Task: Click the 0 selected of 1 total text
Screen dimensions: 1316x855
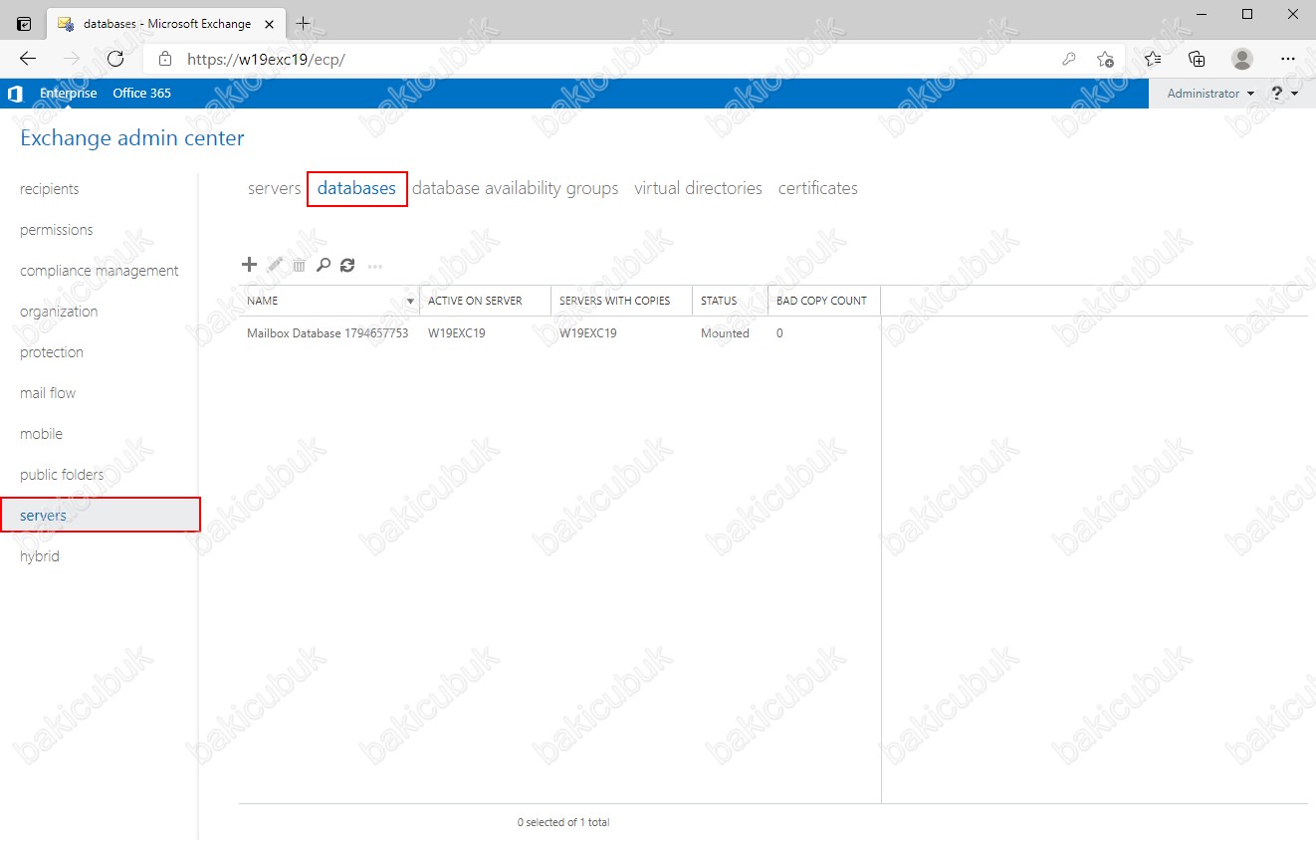Action: [563, 822]
